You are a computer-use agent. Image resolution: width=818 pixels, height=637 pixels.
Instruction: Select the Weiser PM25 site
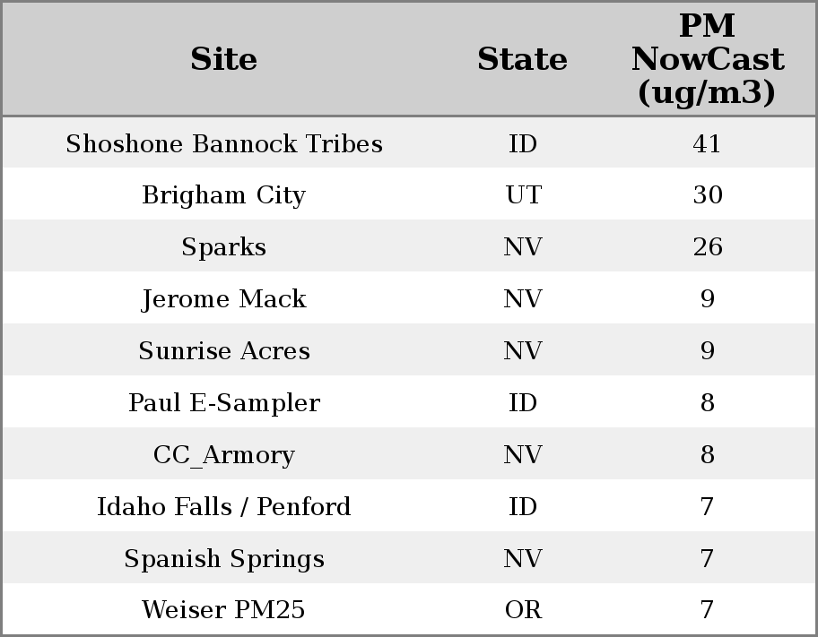pos(224,610)
